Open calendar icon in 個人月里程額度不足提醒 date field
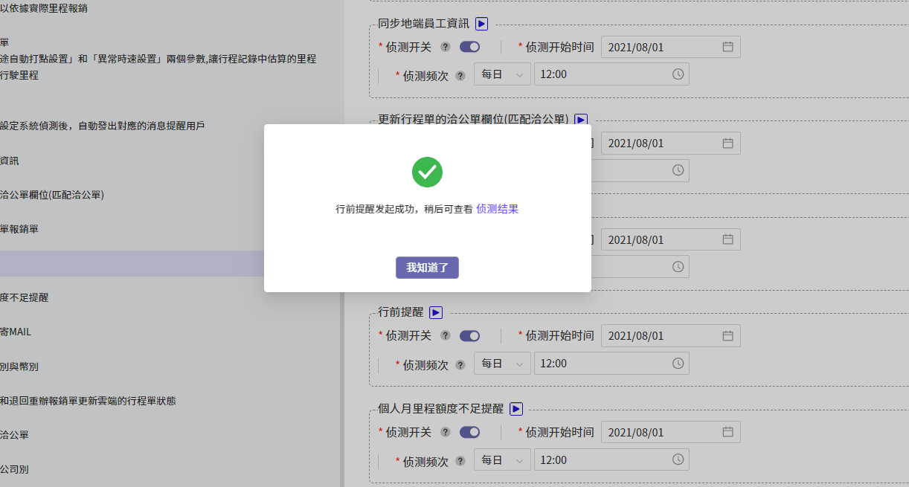This screenshot has width=909, height=487. [x=727, y=432]
